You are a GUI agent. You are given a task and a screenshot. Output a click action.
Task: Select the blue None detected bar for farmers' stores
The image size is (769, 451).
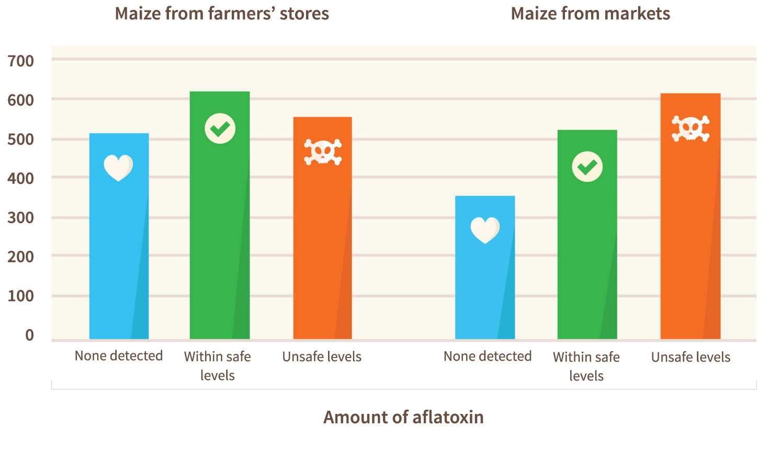(x=119, y=236)
